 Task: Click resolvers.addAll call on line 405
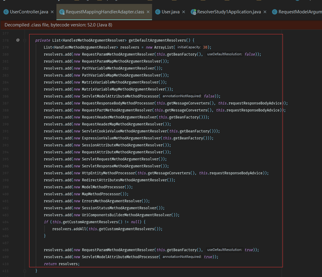69,229
